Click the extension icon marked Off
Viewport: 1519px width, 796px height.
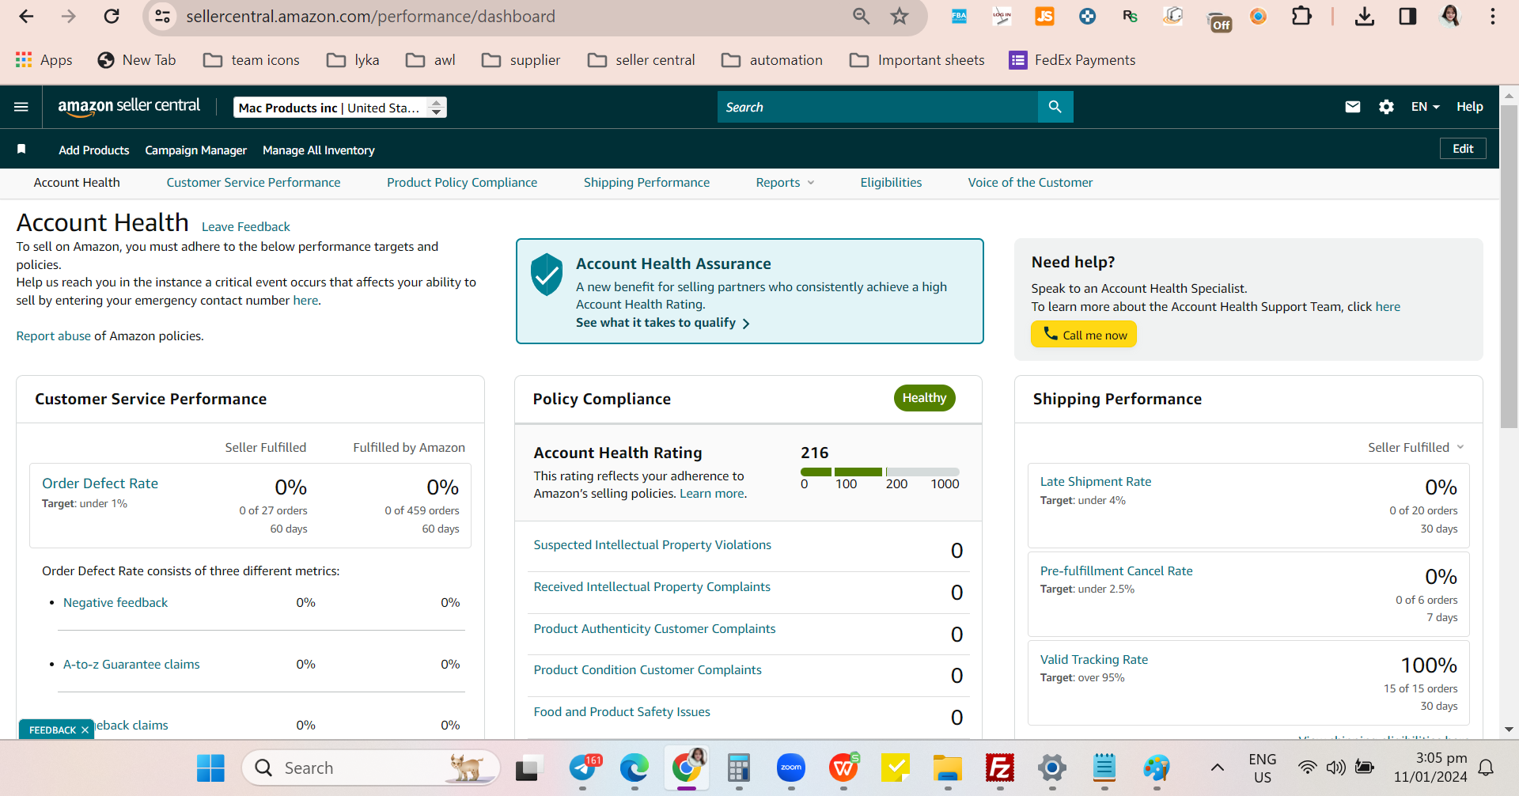(x=1219, y=21)
